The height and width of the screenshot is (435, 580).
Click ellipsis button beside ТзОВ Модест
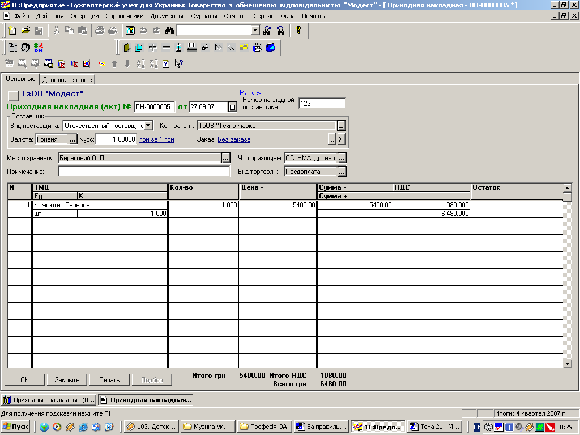pyautogui.click(x=14, y=96)
